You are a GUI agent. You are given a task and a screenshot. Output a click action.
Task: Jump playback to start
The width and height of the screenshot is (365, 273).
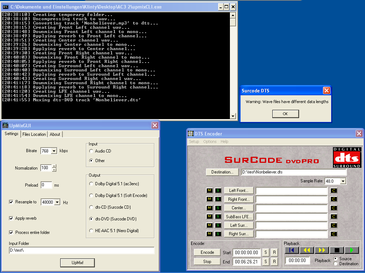[292, 250]
